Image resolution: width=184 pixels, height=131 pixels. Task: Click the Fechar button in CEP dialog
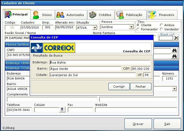[141, 87]
